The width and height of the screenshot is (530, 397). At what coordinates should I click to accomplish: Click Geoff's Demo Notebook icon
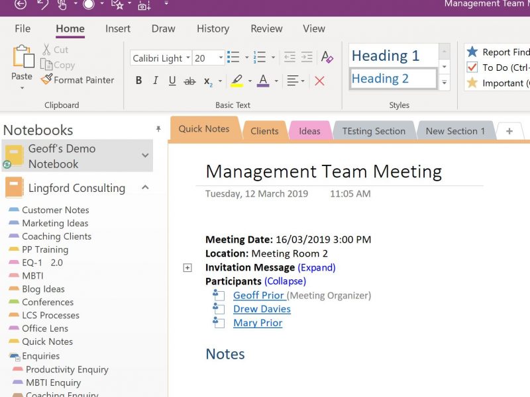14,155
